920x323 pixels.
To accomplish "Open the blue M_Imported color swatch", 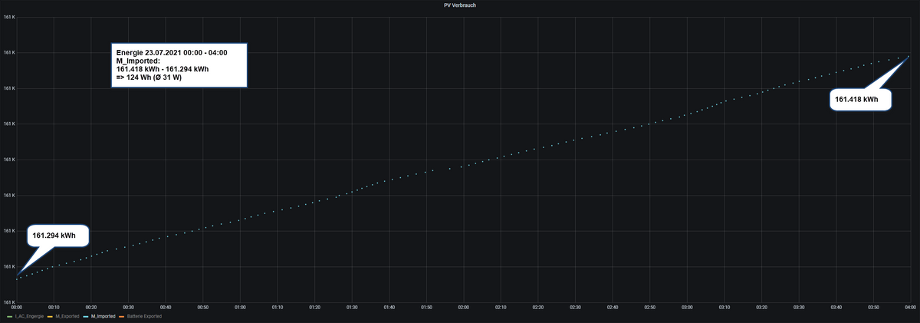I will (x=85, y=316).
